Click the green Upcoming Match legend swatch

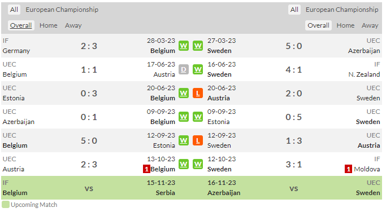pos(6,205)
